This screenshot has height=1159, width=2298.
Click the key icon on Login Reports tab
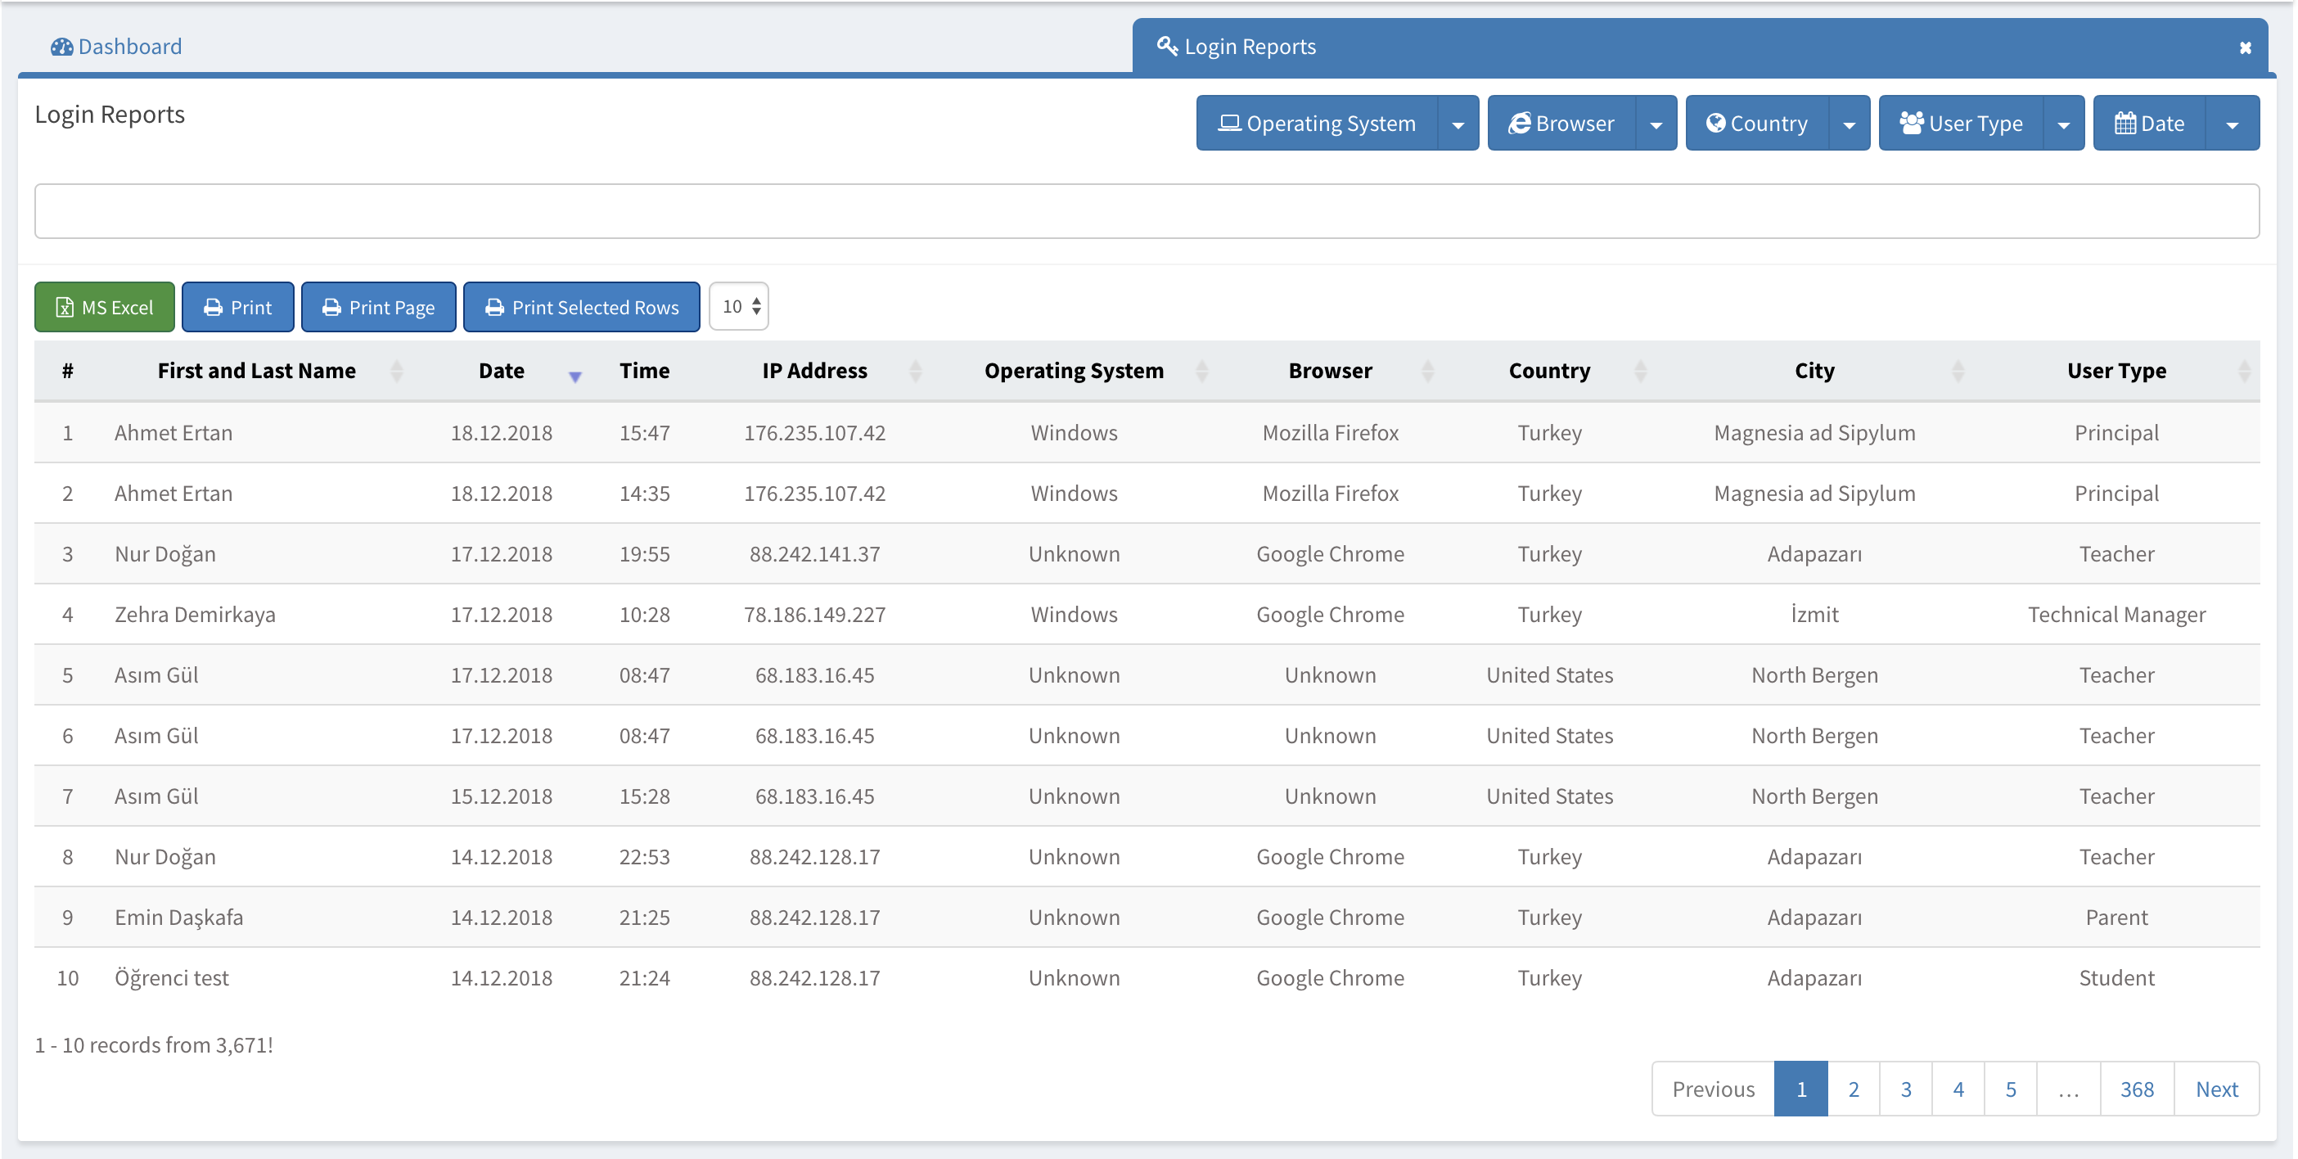tap(1166, 46)
